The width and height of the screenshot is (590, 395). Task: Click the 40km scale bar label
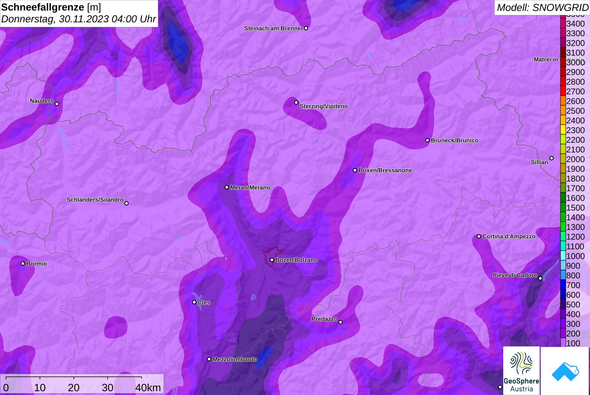[148, 387]
